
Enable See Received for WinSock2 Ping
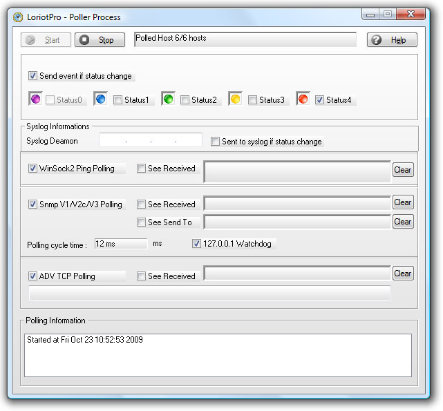[x=141, y=169]
